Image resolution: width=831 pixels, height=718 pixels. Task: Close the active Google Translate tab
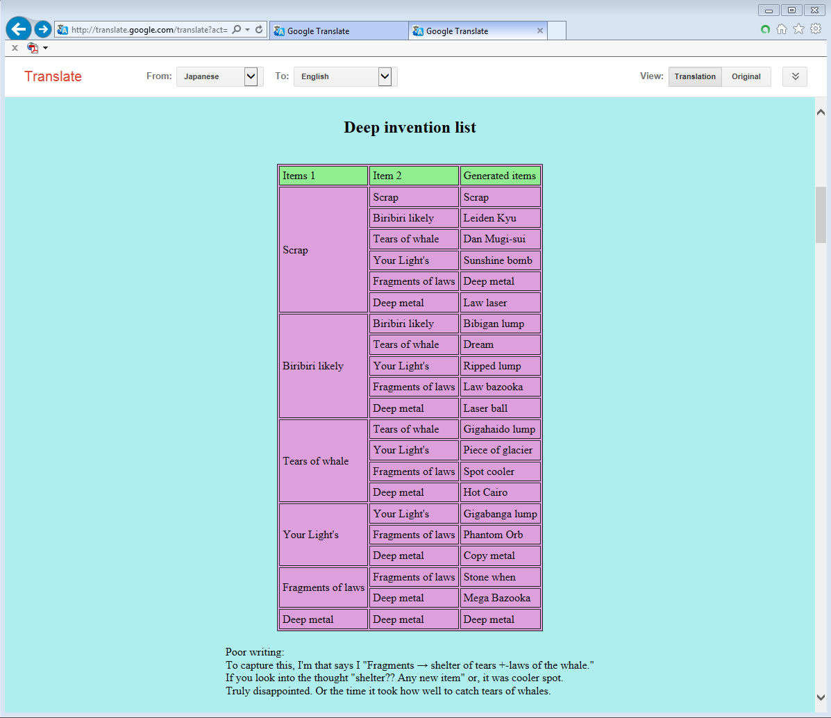click(x=540, y=31)
